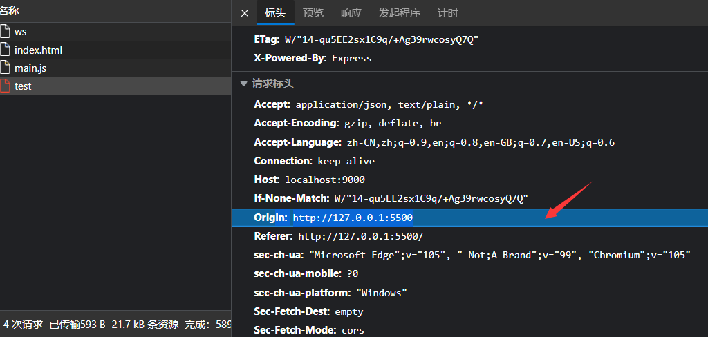Click the red test request icon

pyautogui.click(x=6, y=86)
